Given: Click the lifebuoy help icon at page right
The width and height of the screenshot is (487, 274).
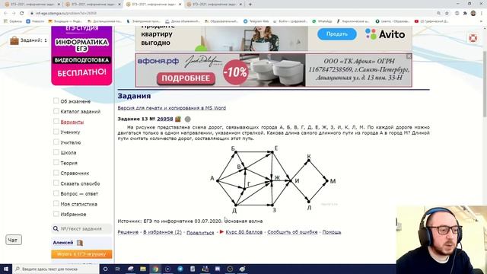Looking at the screenshot, I should click(473, 38).
